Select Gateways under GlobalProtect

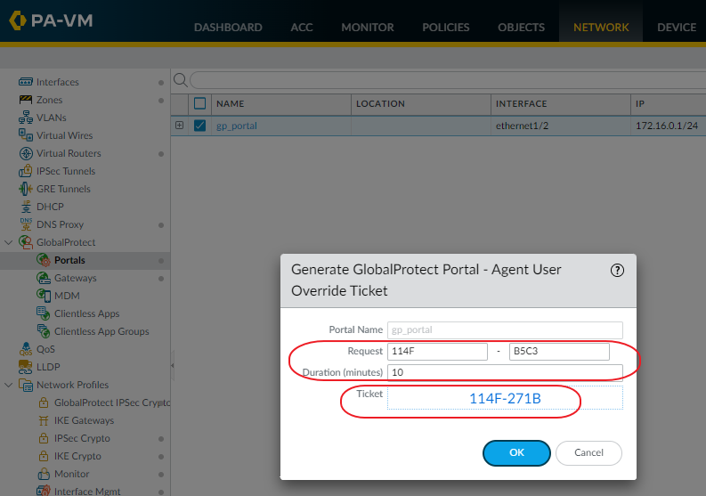76,278
